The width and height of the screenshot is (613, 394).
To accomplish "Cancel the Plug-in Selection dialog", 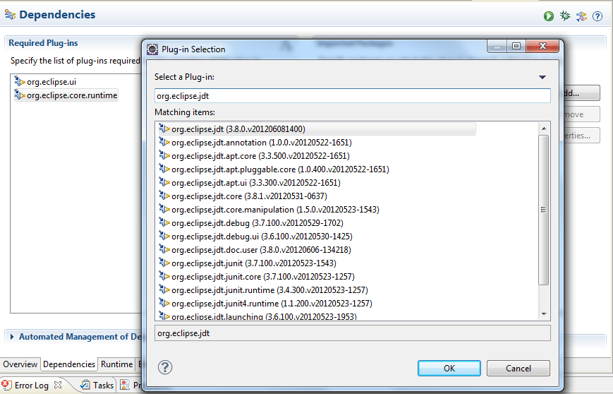I will [518, 368].
